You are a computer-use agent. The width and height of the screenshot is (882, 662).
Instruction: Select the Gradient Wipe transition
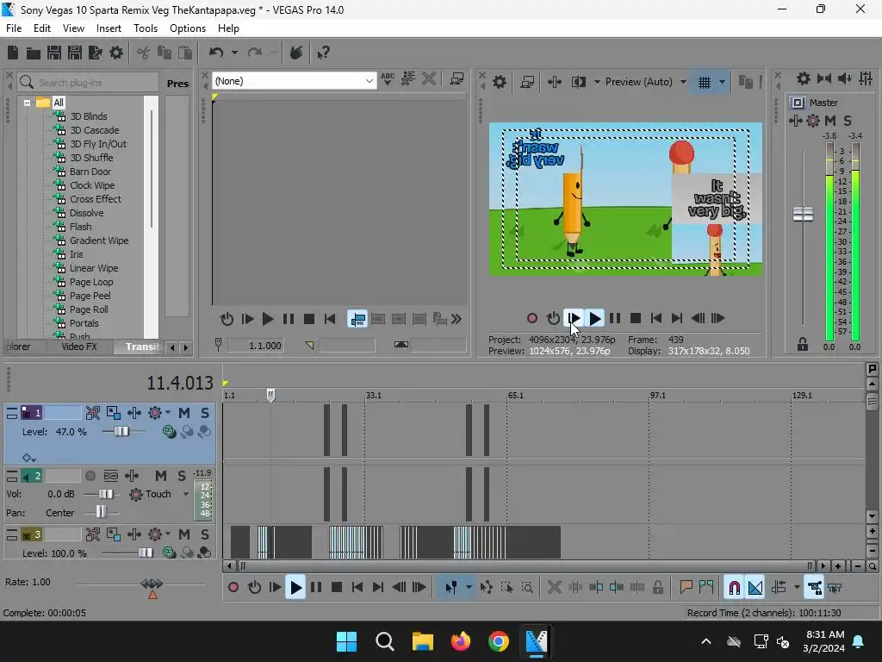(x=99, y=241)
